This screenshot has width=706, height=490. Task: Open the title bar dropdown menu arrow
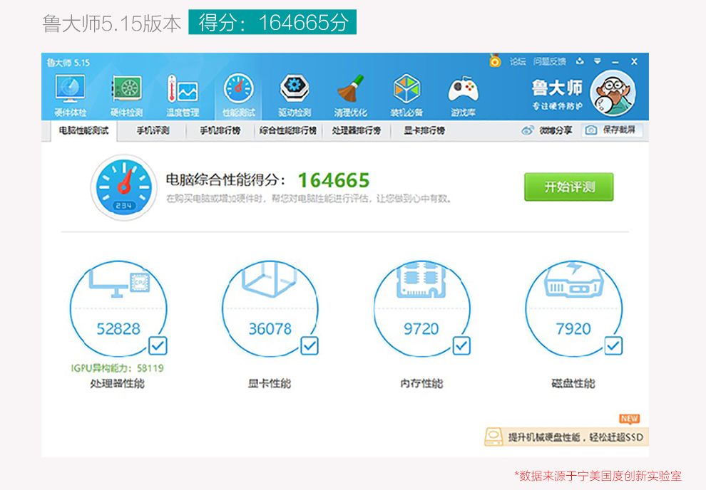click(x=598, y=61)
